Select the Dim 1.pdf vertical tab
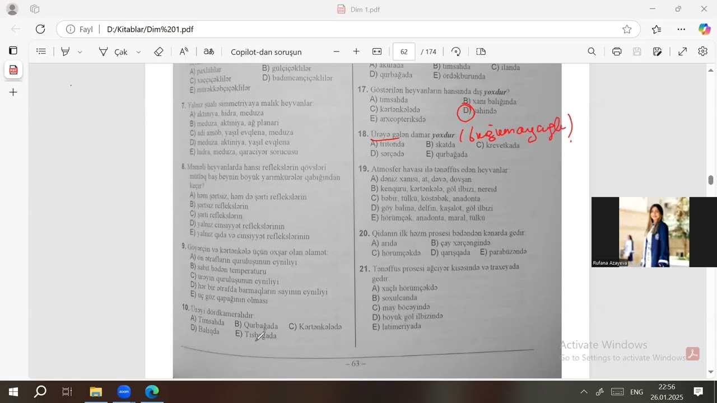 click(13, 70)
